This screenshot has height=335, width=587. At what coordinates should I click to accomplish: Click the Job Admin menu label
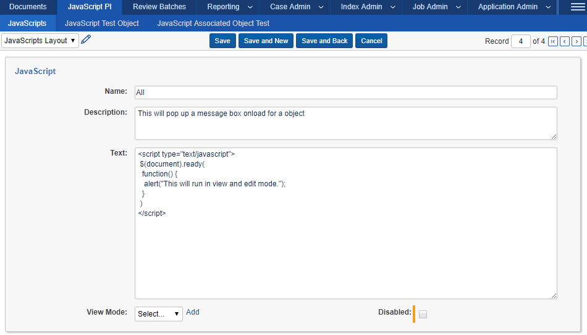coord(430,7)
